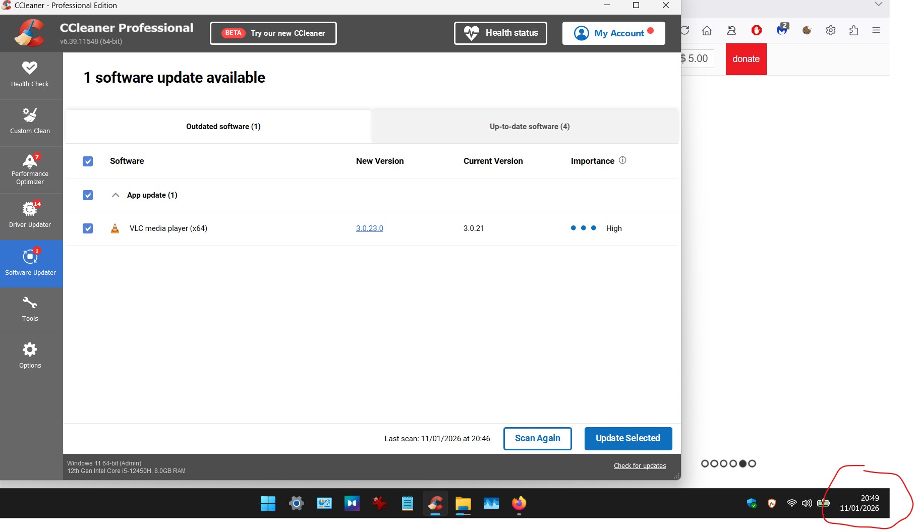Click the Update Selected button
Viewport: 915px width, 532px height.
[x=627, y=438]
